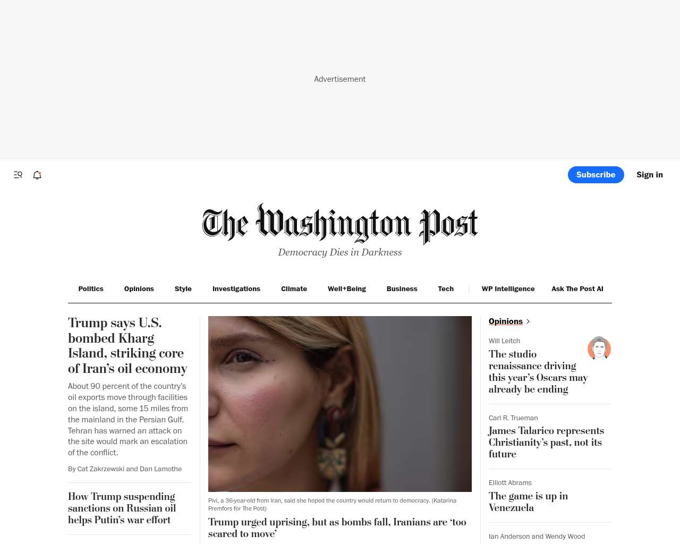The image size is (680, 544).
Task: Open Ask The Post AI
Action: click(x=577, y=289)
